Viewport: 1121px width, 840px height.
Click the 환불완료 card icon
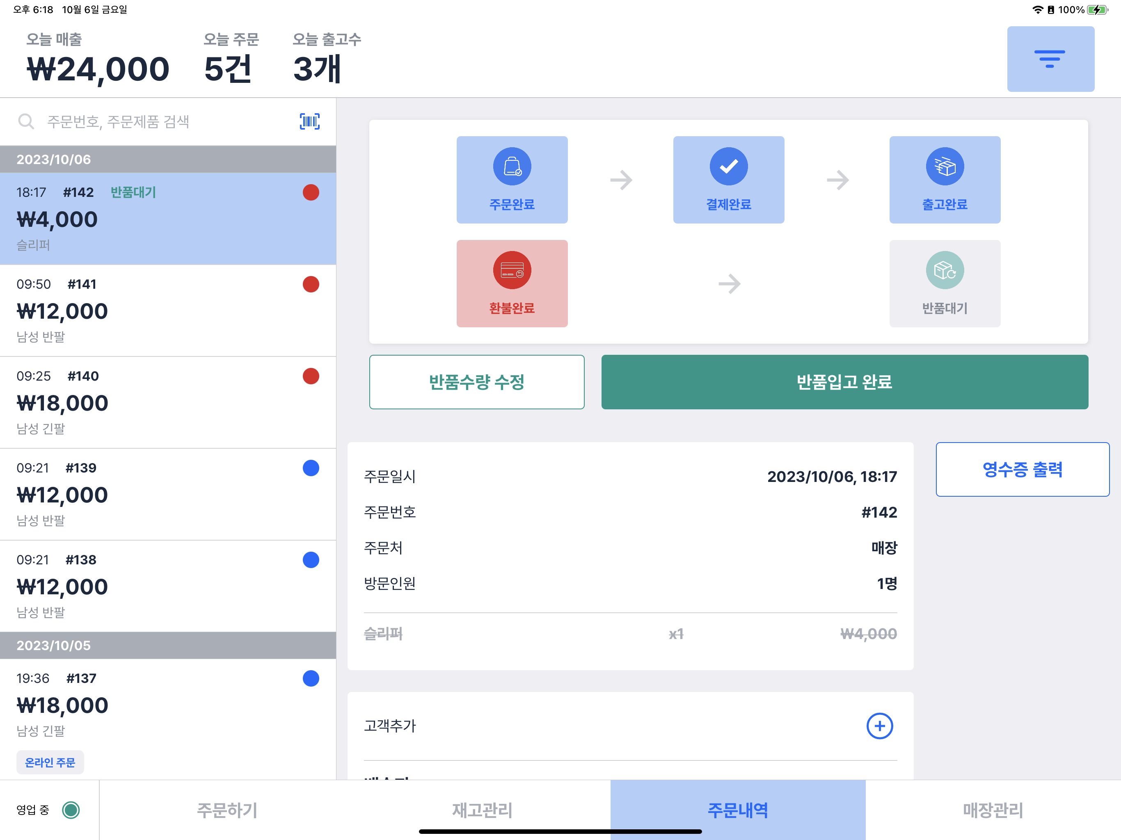point(512,271)
